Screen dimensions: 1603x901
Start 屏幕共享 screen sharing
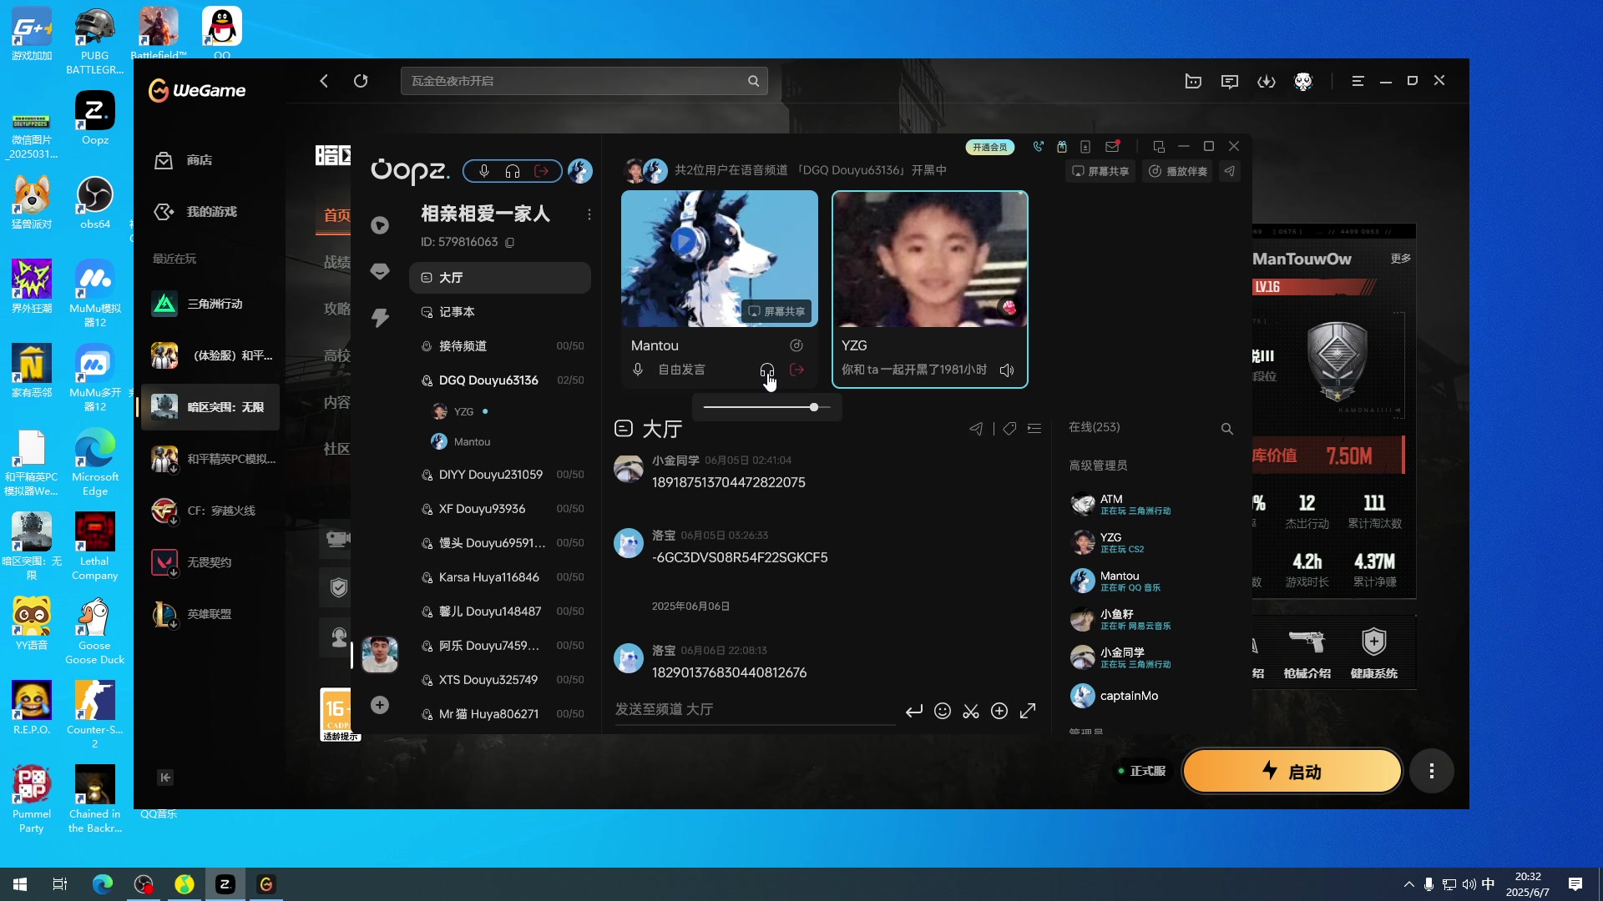(1100, 171)
